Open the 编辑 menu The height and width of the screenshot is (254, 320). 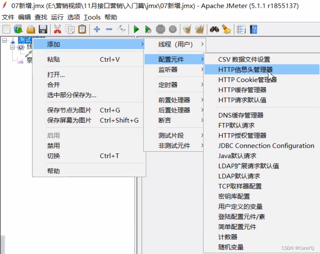pyautogui.click(x=24, y=17)
